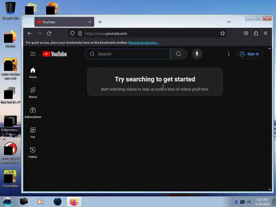Open Save to Pocket icon

[x=246, y=33]
